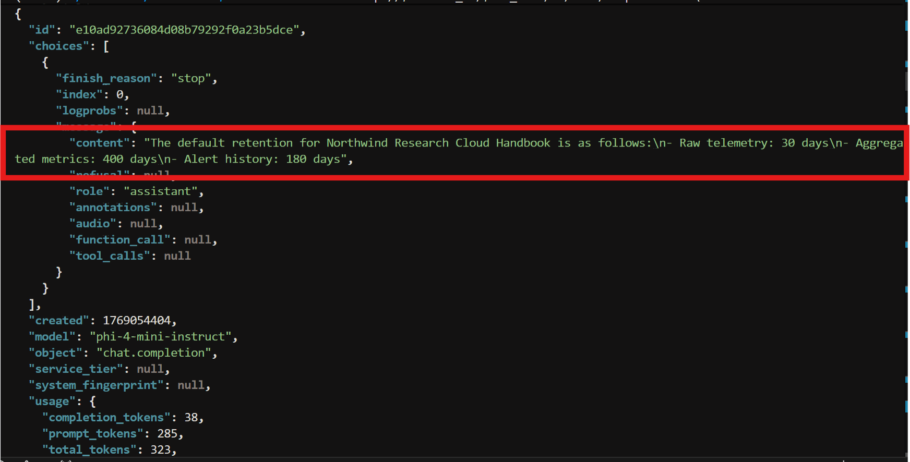Click the "chat.completion" object value
The image size is (910, 462).
click(154, 353)
